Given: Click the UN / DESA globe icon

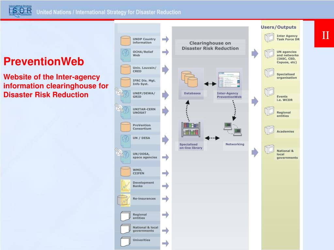Looking at the screenshot, I should [126, 141].
